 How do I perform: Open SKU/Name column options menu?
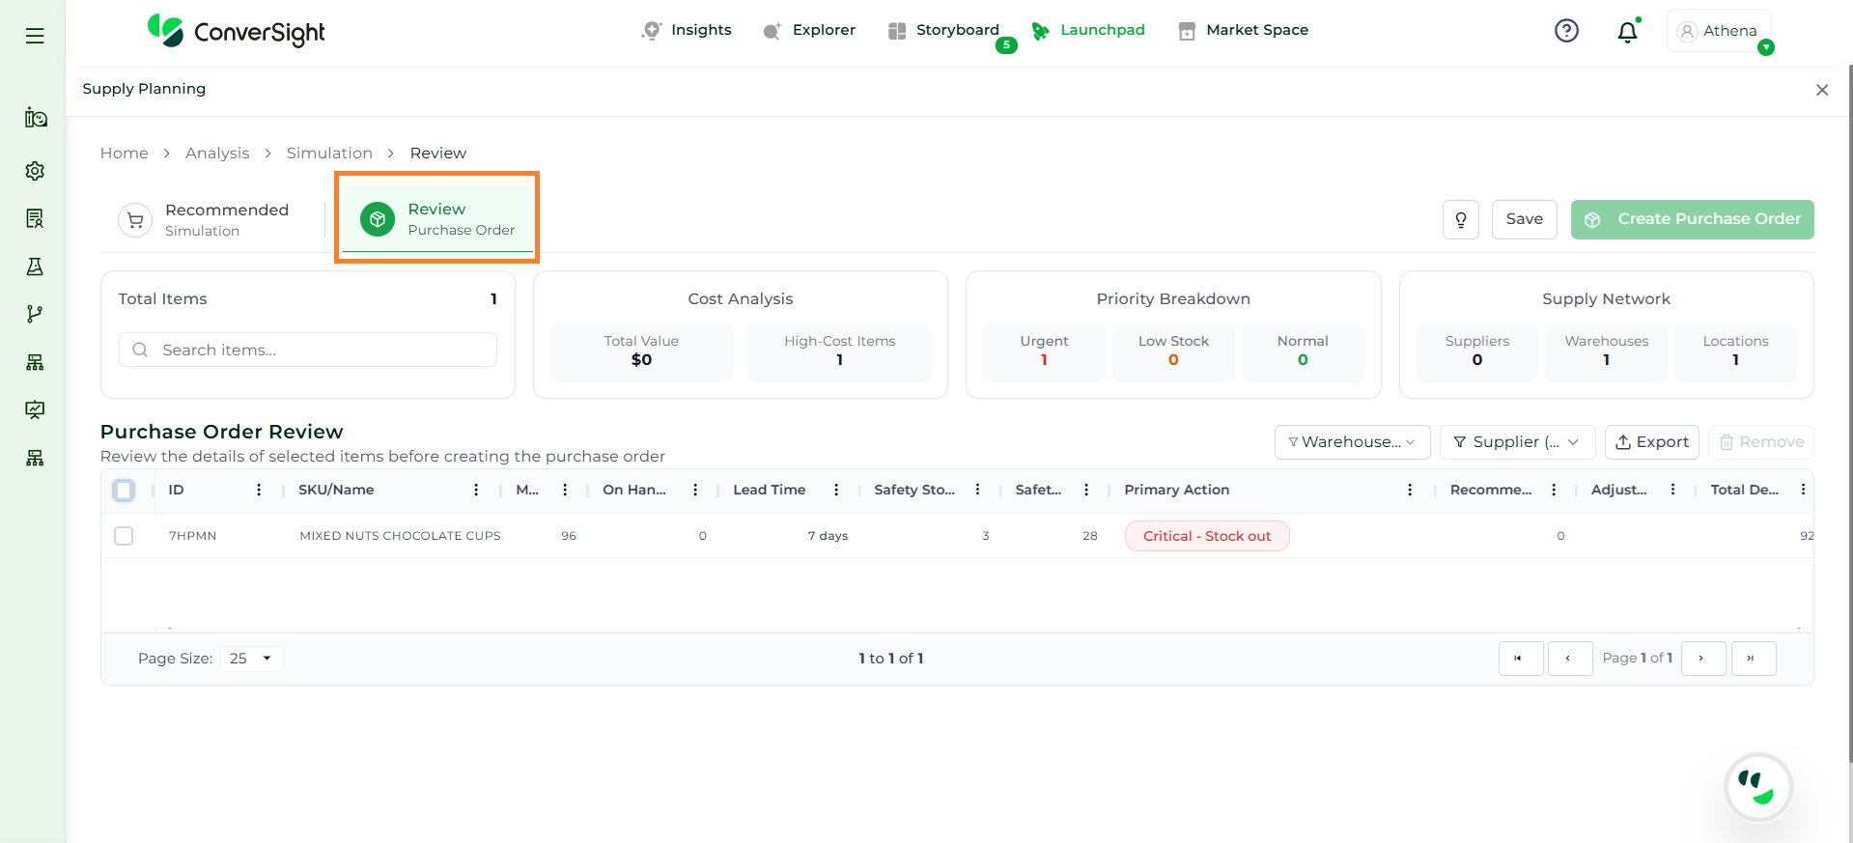pos(476,491)
